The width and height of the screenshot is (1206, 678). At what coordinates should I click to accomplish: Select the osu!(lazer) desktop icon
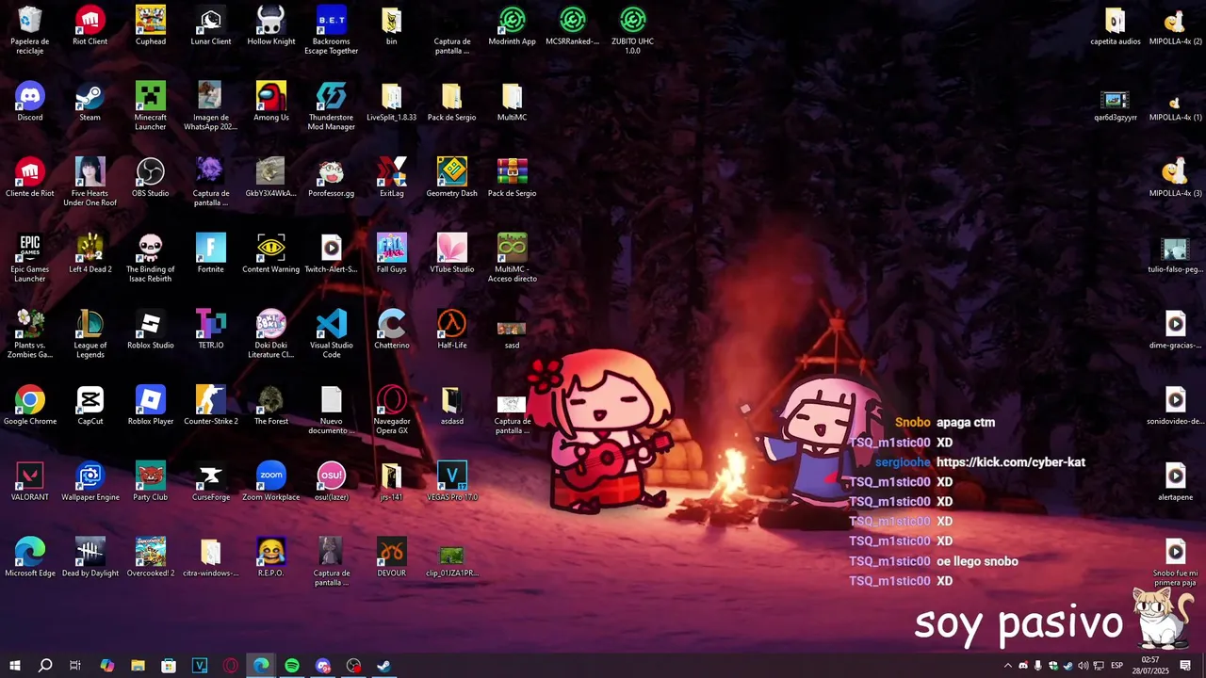[x=332, y=482]
